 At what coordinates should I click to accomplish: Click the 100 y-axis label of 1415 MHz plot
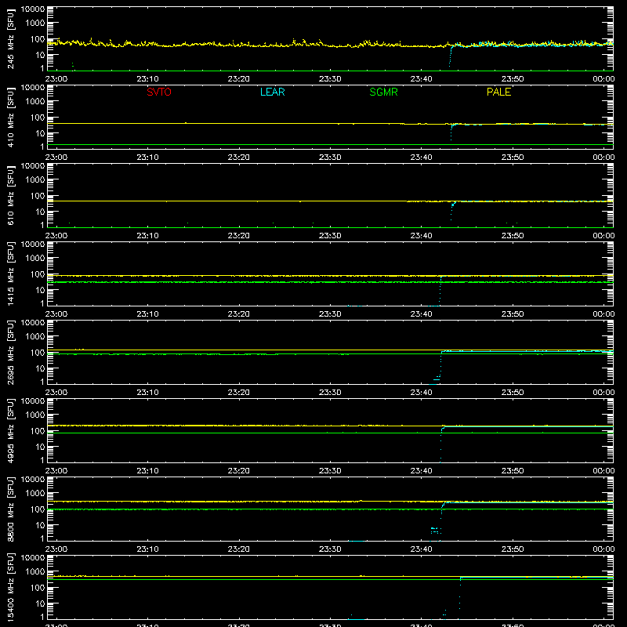pyautogui.click(x=38, y=274)
